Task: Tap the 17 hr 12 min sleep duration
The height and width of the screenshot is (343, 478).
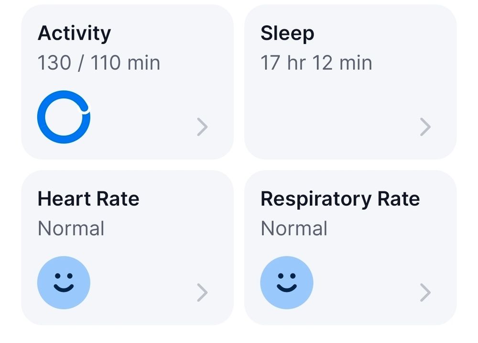Action: [316, 63]
